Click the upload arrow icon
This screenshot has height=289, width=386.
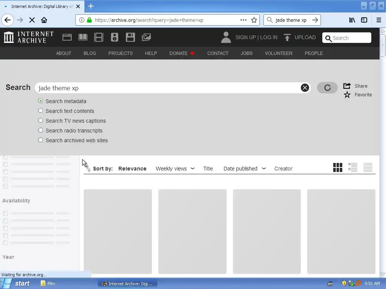287,37
